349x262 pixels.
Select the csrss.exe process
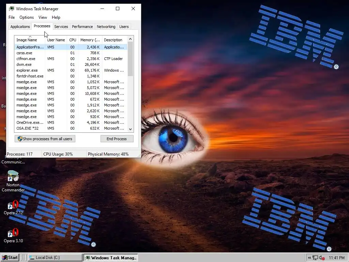coord(71,53)
